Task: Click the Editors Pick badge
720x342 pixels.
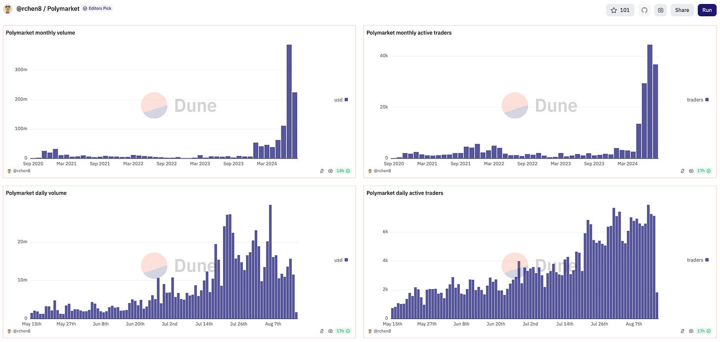Action: click(97, 9)
